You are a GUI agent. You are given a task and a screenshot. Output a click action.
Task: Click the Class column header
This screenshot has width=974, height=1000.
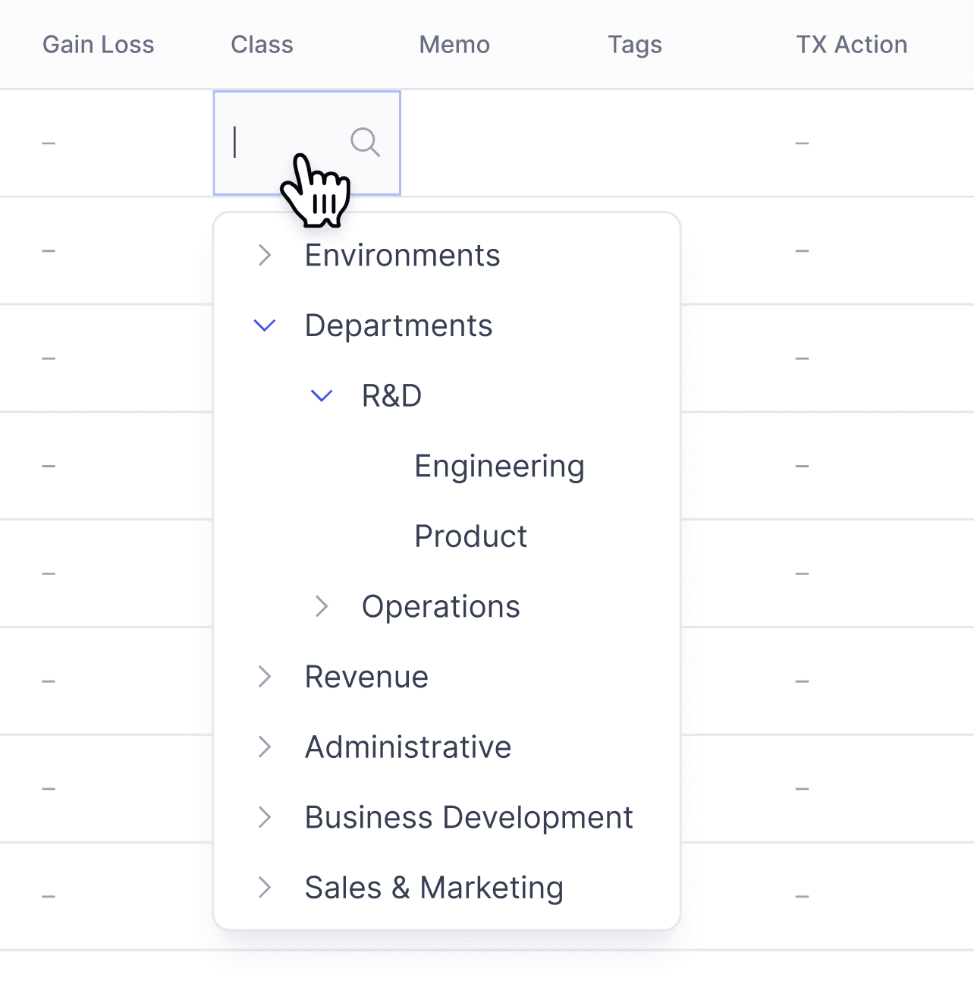coord(262,45)
